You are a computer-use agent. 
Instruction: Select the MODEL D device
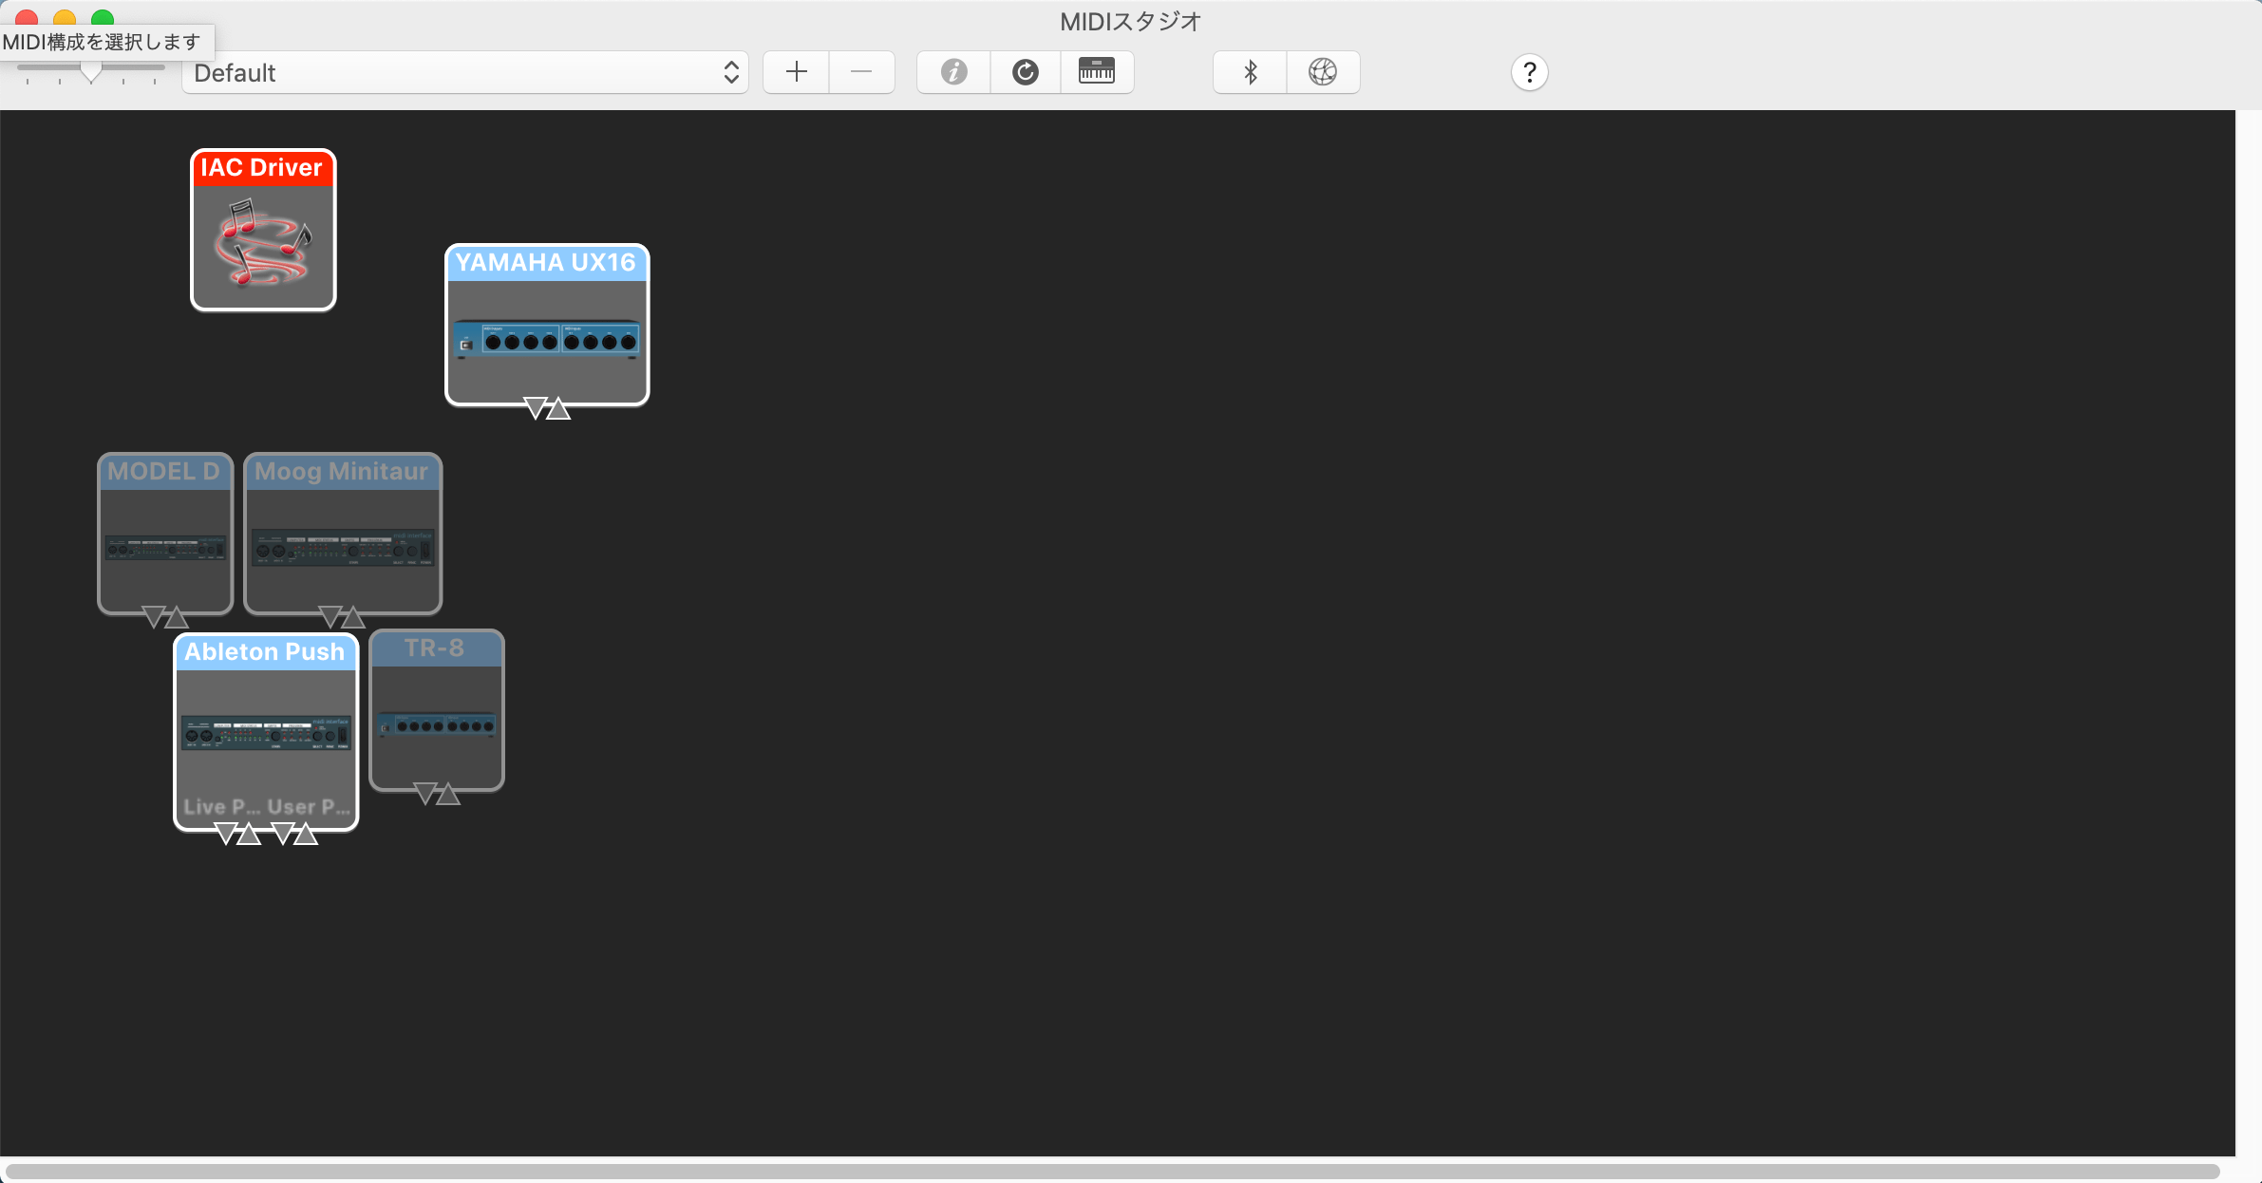[165, 534]
